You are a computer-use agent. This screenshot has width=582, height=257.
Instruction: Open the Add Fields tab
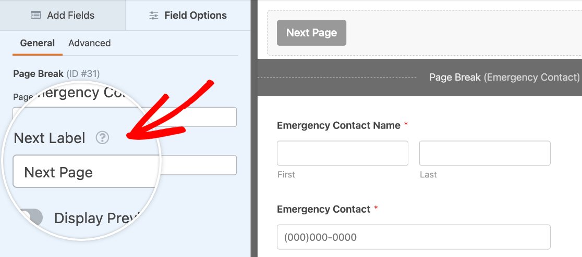click(x=63, y=15)
